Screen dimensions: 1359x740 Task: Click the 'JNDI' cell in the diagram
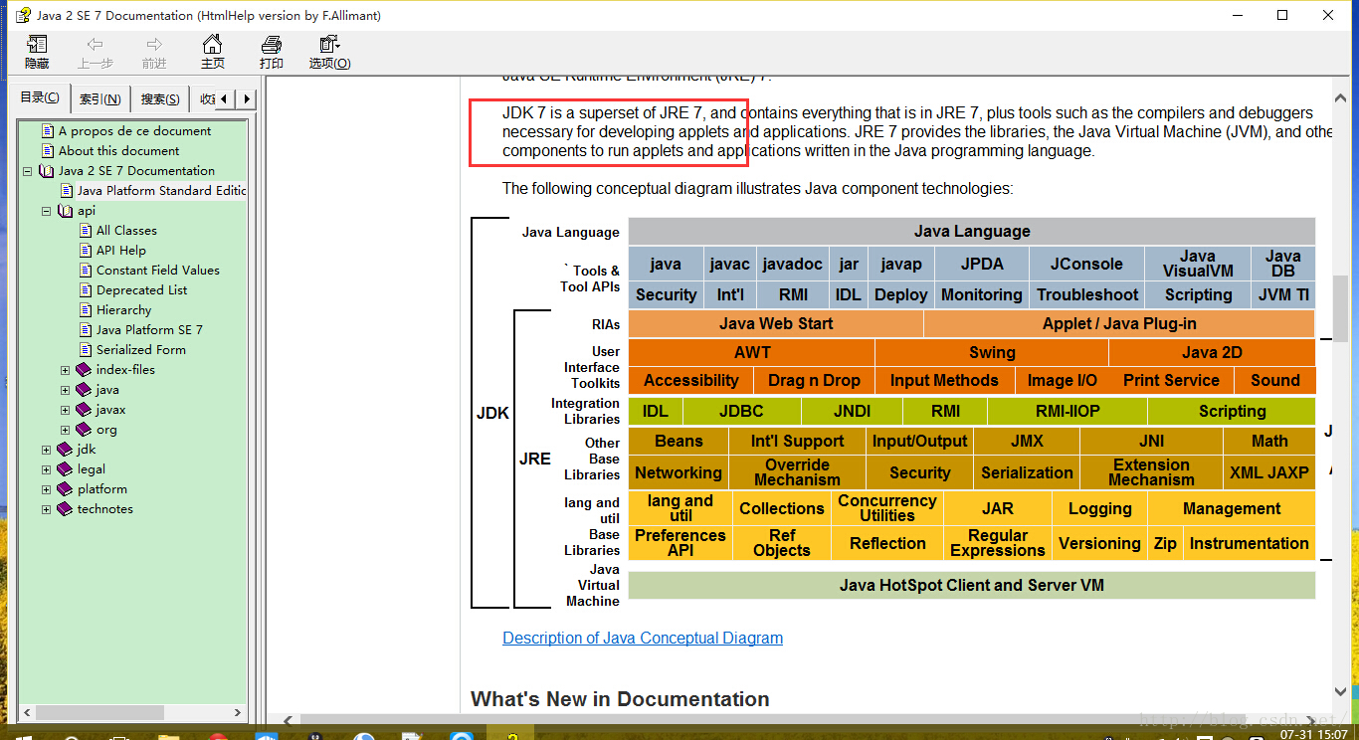852,411
